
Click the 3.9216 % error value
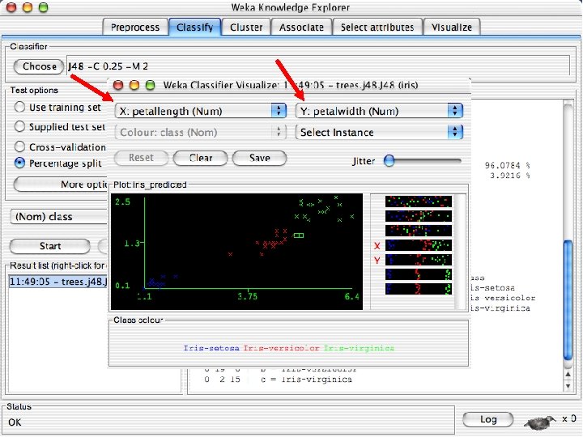click(510, 176)
